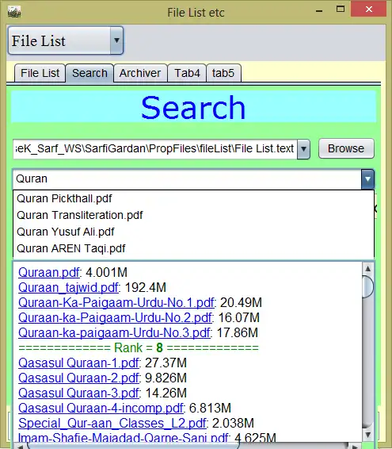This screenshot has height=449, width=392.
Task: Click the application icon in title bar
Action: (14, 12)
